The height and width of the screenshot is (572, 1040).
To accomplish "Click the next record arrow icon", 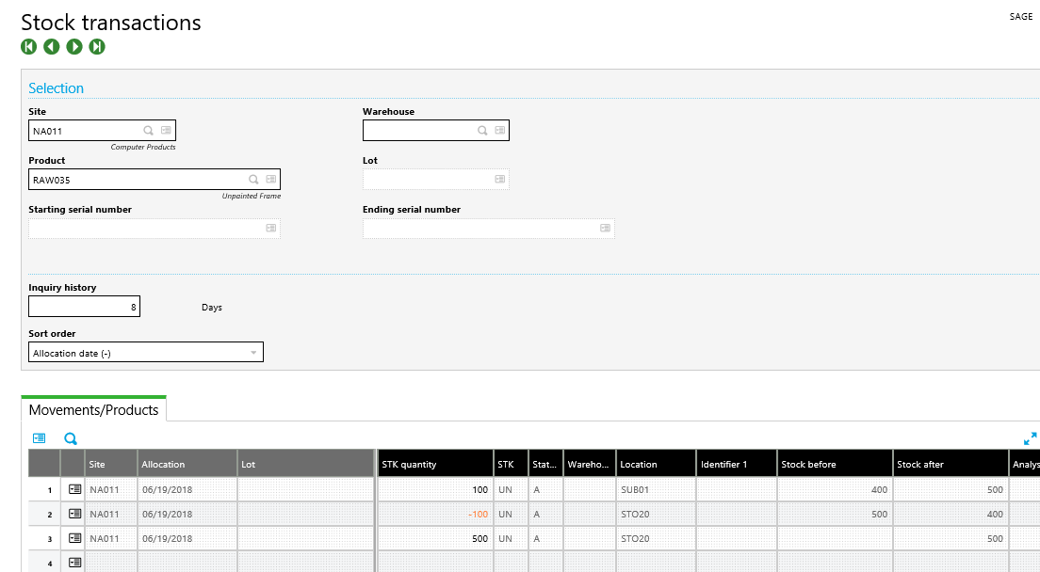I will [74, 47].
